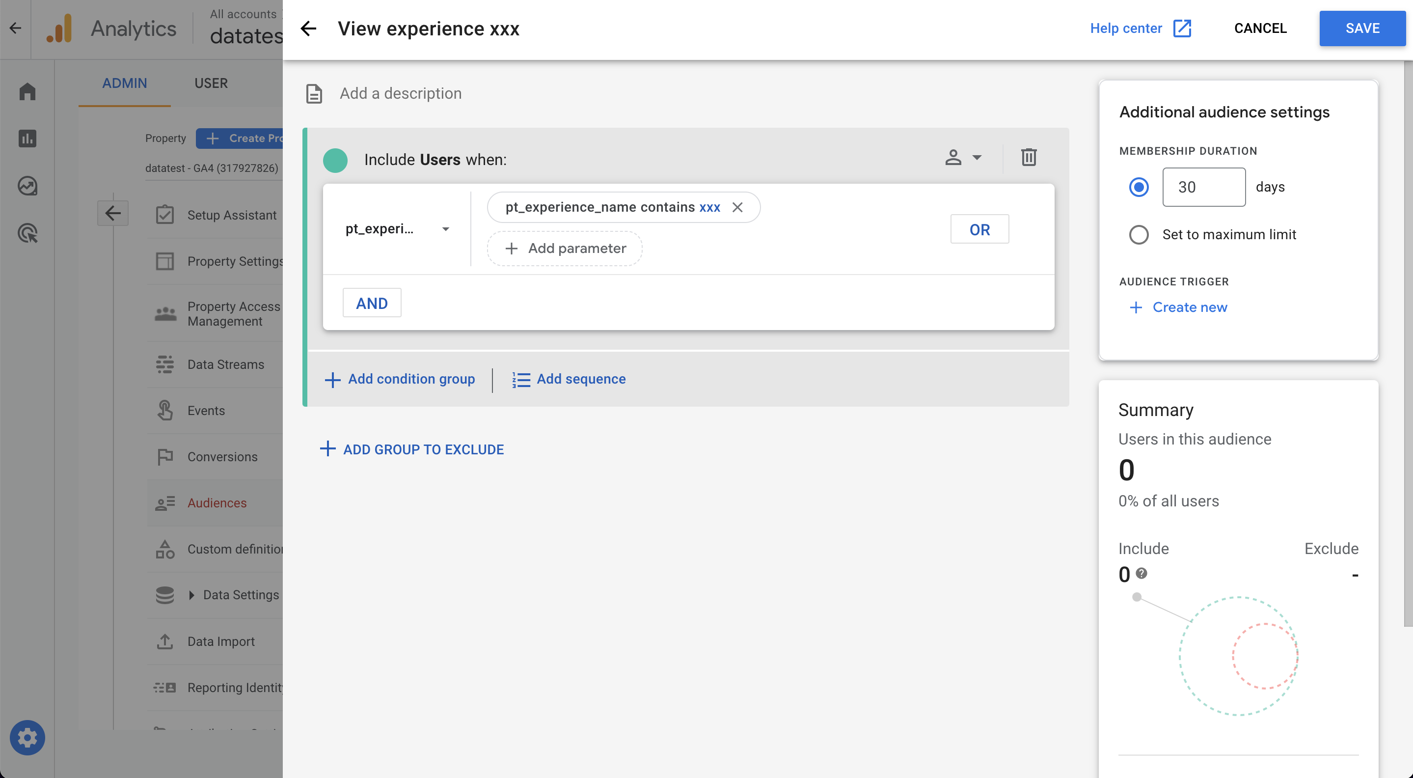Collapse the property column arrow button
This screenshot has width=1413, height=778.
(113, 213)
